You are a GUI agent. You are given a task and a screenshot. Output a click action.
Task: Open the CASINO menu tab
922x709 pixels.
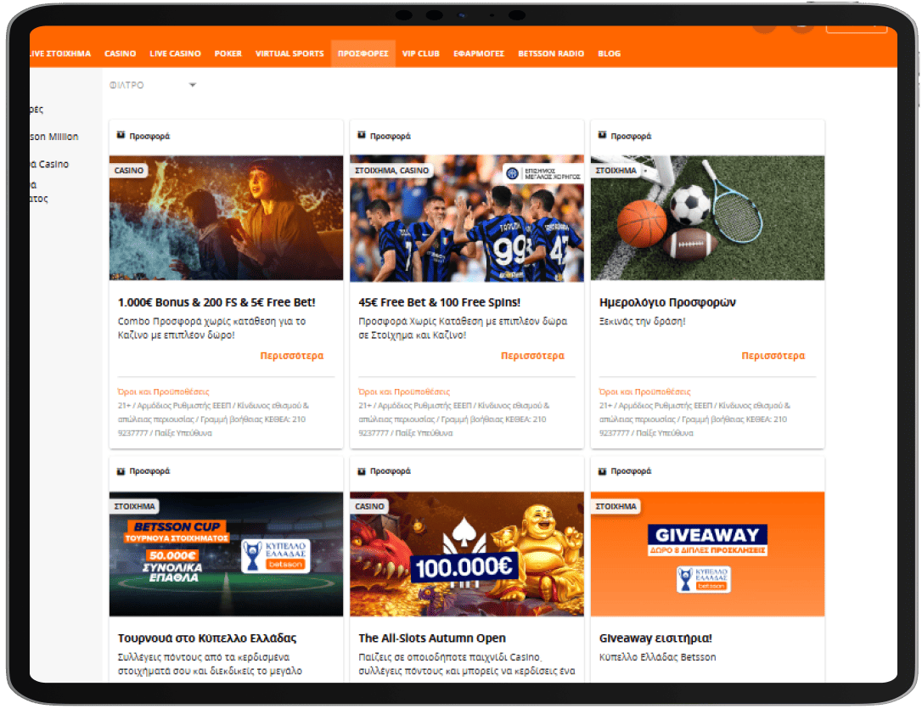(x=120, y=53)
